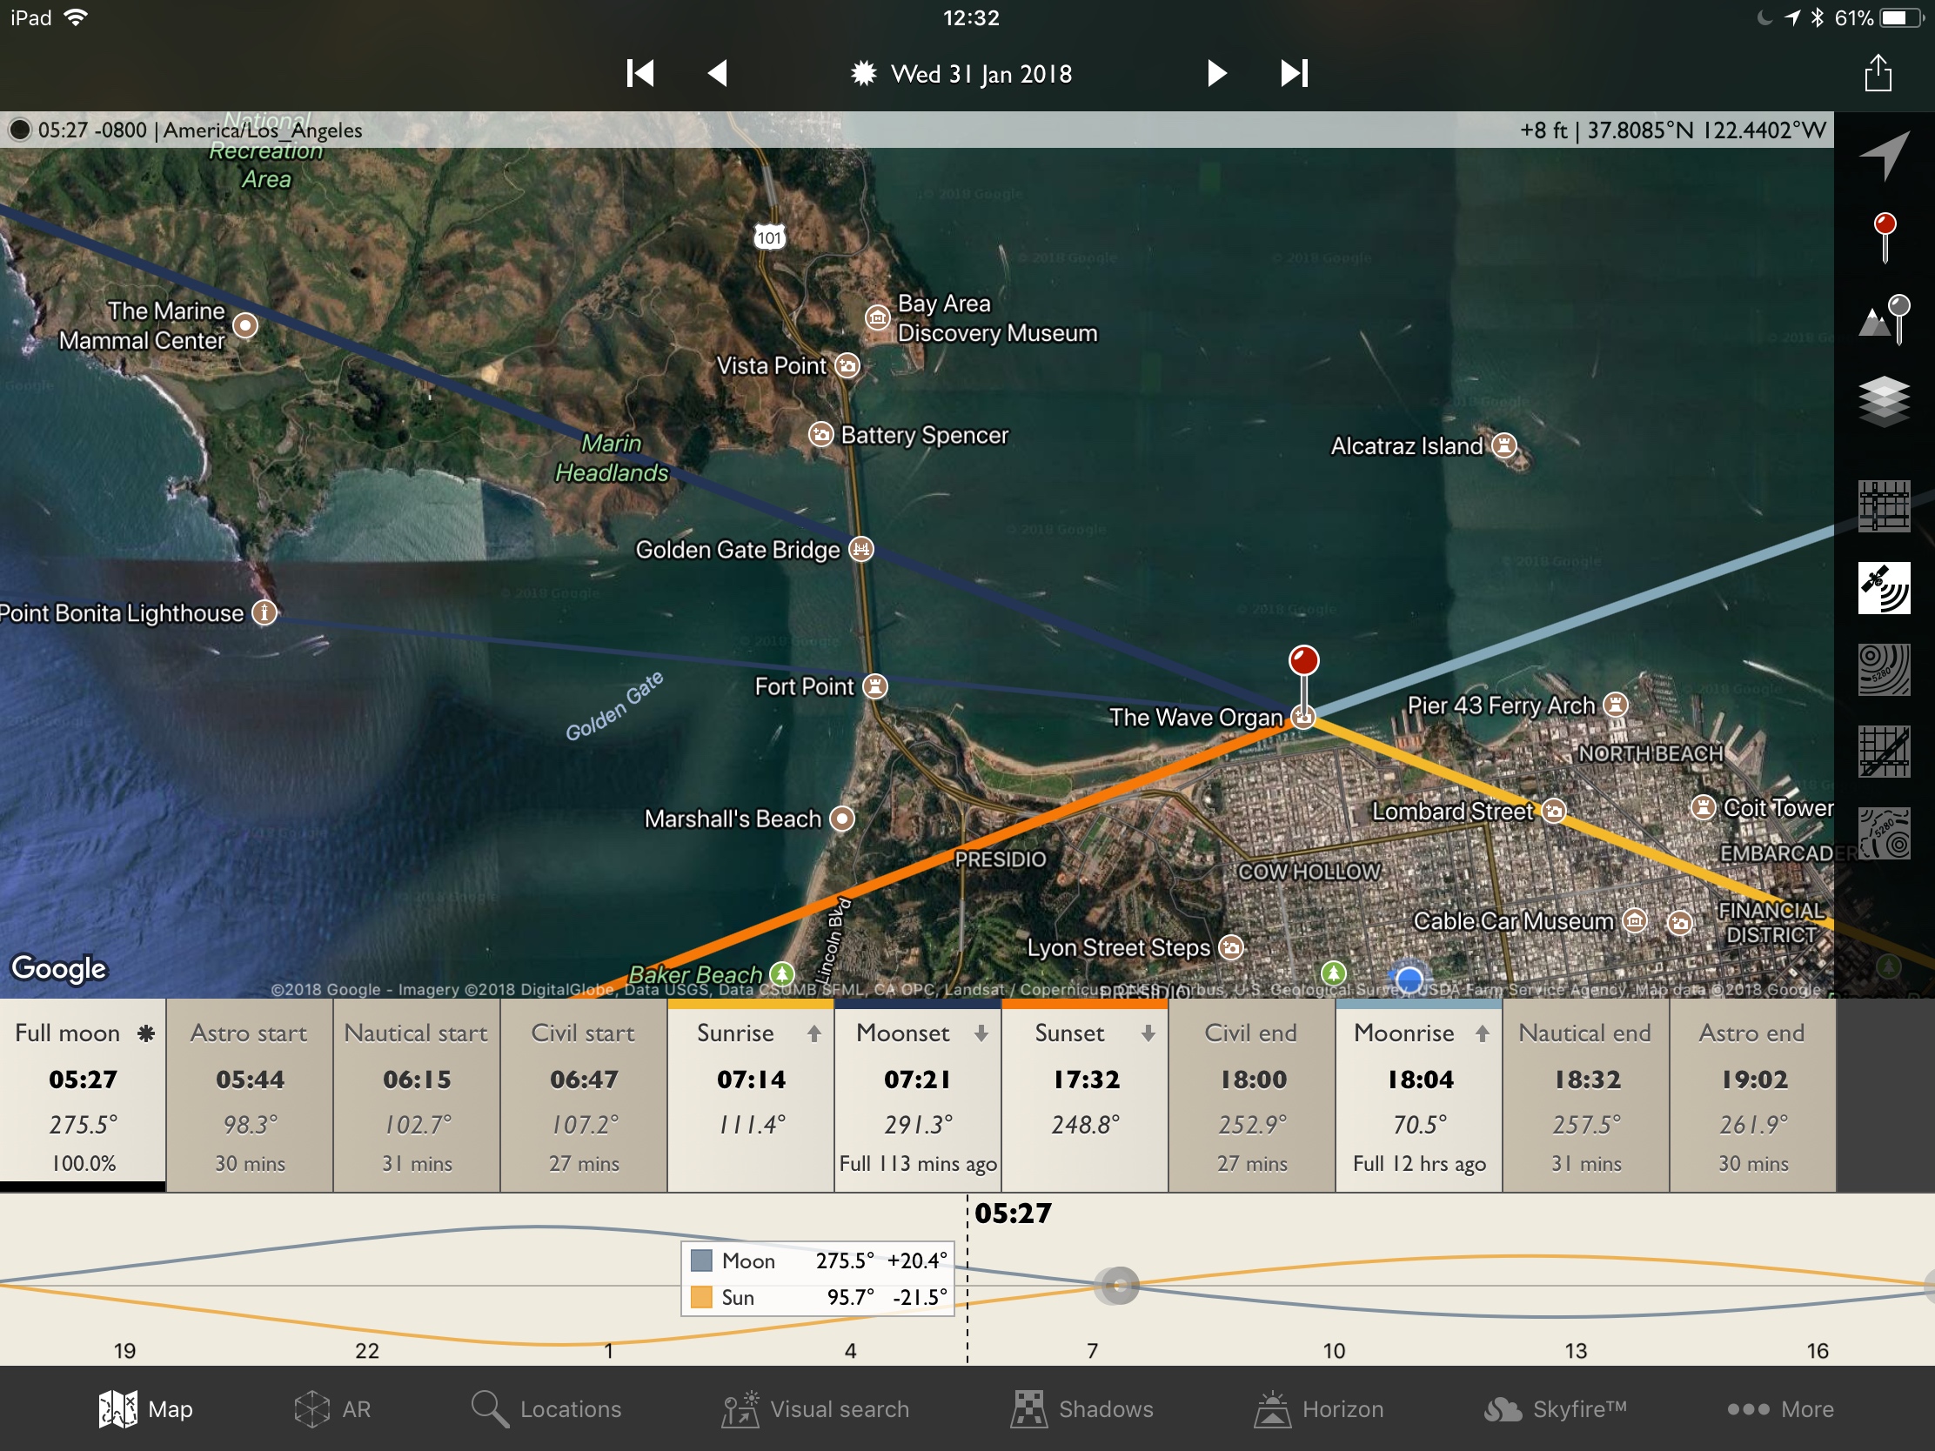Jump to next event with skip-forward button
The image size is (1935, 1451).
coord(1294,73)
